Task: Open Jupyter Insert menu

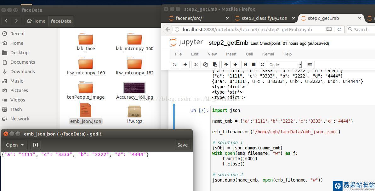Action: 231,54
